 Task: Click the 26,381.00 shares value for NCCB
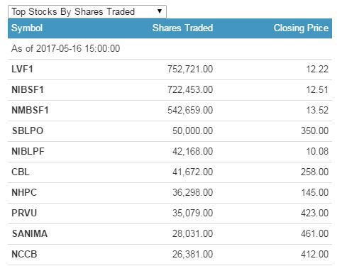[x=192, y=255]
